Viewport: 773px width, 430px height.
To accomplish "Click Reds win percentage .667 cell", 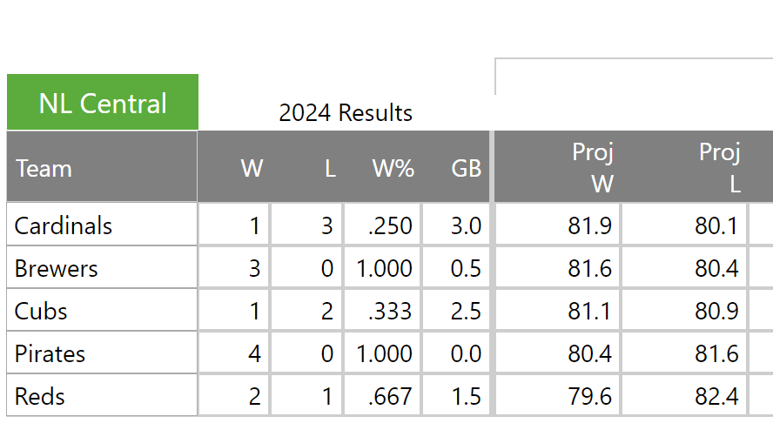I will click(x=383, y=396).
